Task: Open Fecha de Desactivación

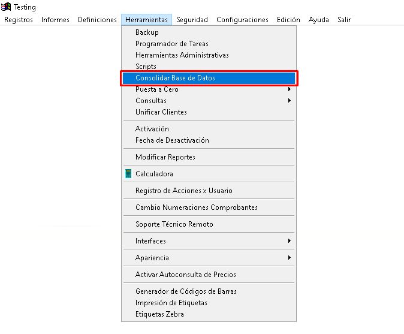Action: pyautogui.click(x=172, y=140)
